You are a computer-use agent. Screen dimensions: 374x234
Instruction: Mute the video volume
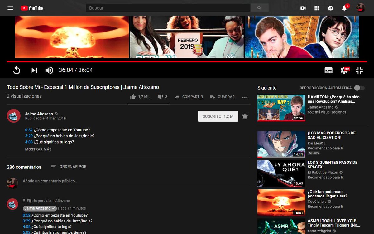pyautogui.click(x=49, y=70)
